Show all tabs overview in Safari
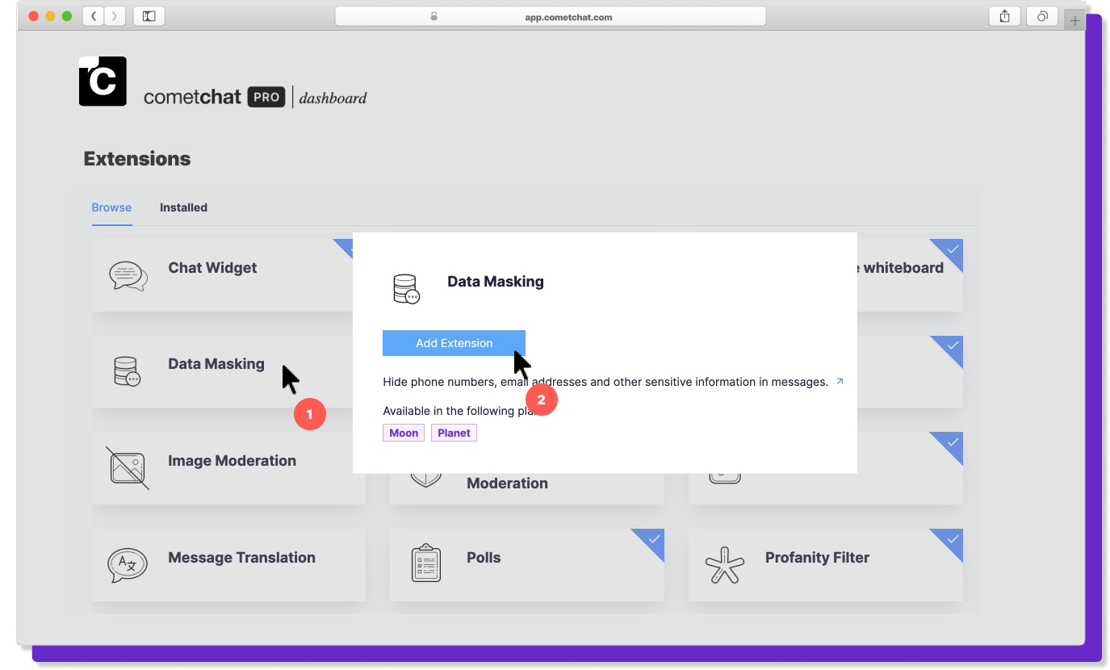The width and height of the screenshot is (1110, 670). pos(1042,16)
